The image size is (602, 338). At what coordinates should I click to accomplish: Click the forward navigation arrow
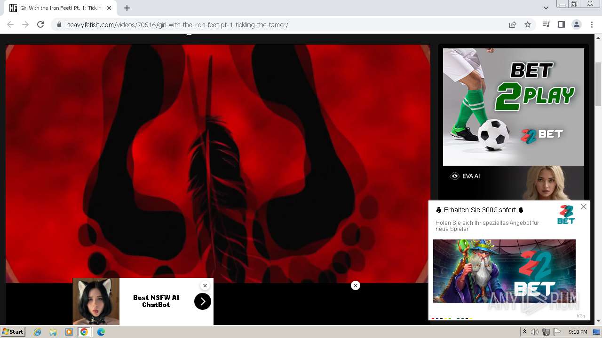click(x=25, y=24)
